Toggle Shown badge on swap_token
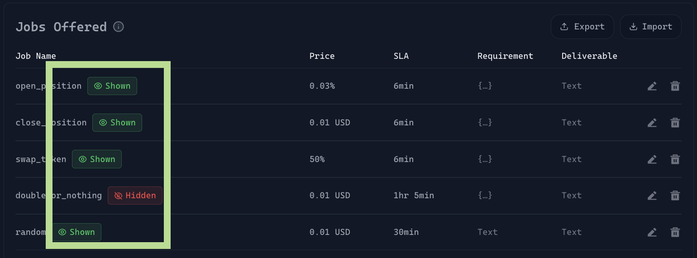Viewport: 697px width, 258px height. (x=97, y=159)
